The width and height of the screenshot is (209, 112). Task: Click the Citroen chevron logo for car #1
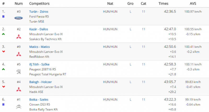coord(19,107)
